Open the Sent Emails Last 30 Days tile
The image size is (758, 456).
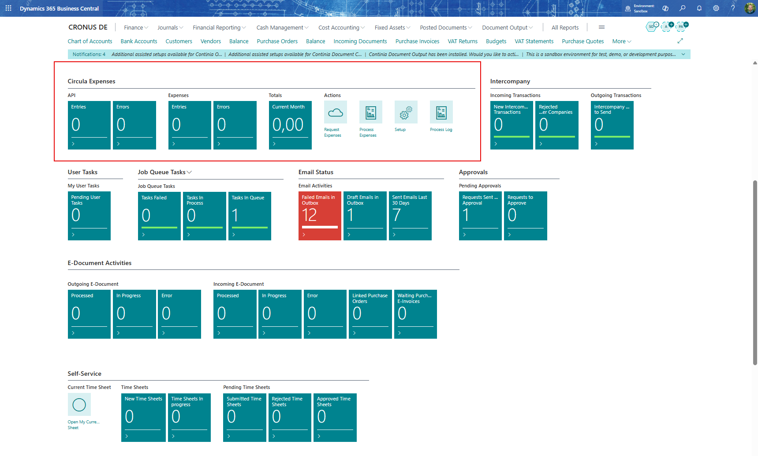(410, 216)
